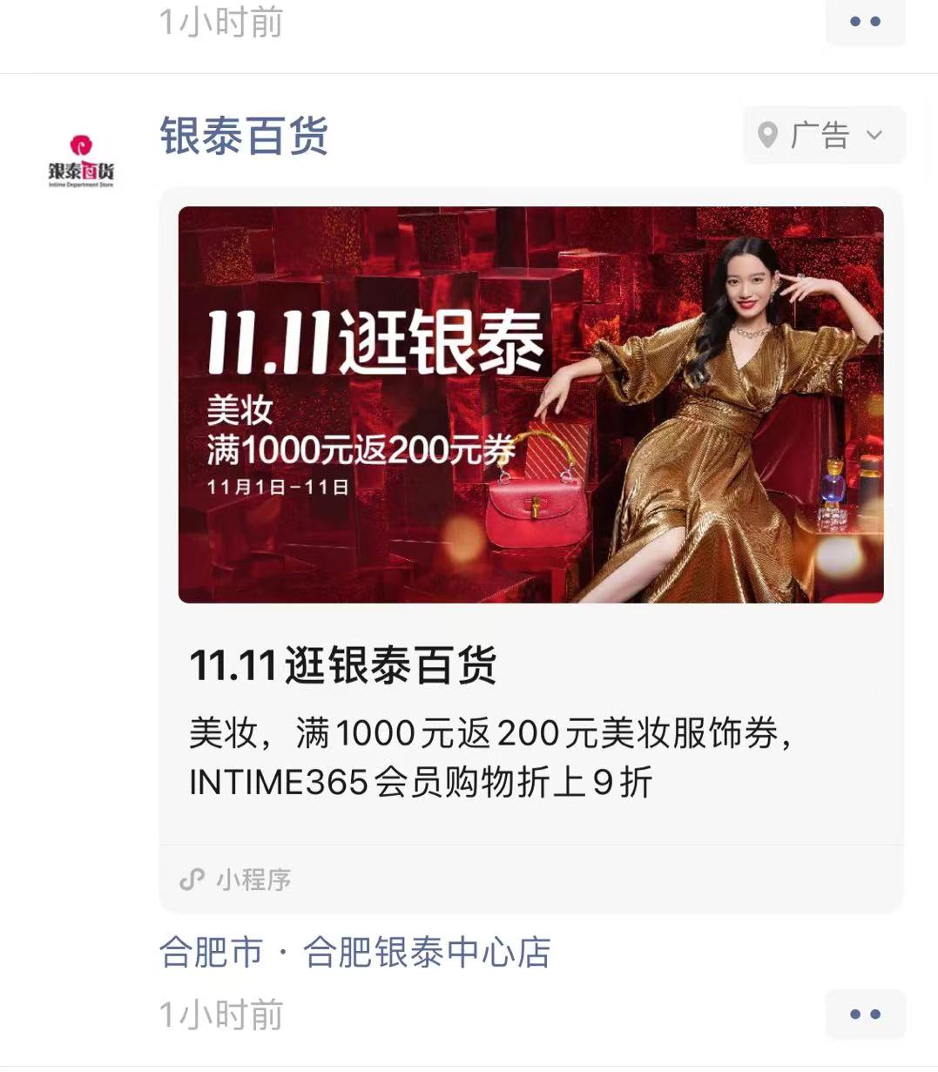Screen dimensions: 938x1072
Task: Click the 1小时前 timestamp below the ad
Action: pos(221,1015)
